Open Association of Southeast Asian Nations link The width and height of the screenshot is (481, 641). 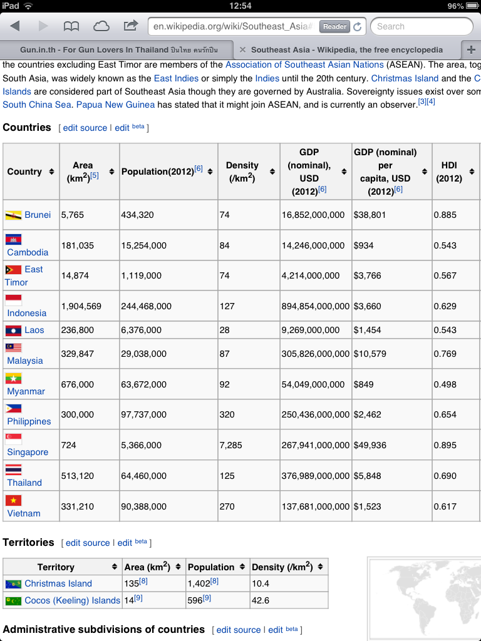pyautogui.click(x=305, y=64)
